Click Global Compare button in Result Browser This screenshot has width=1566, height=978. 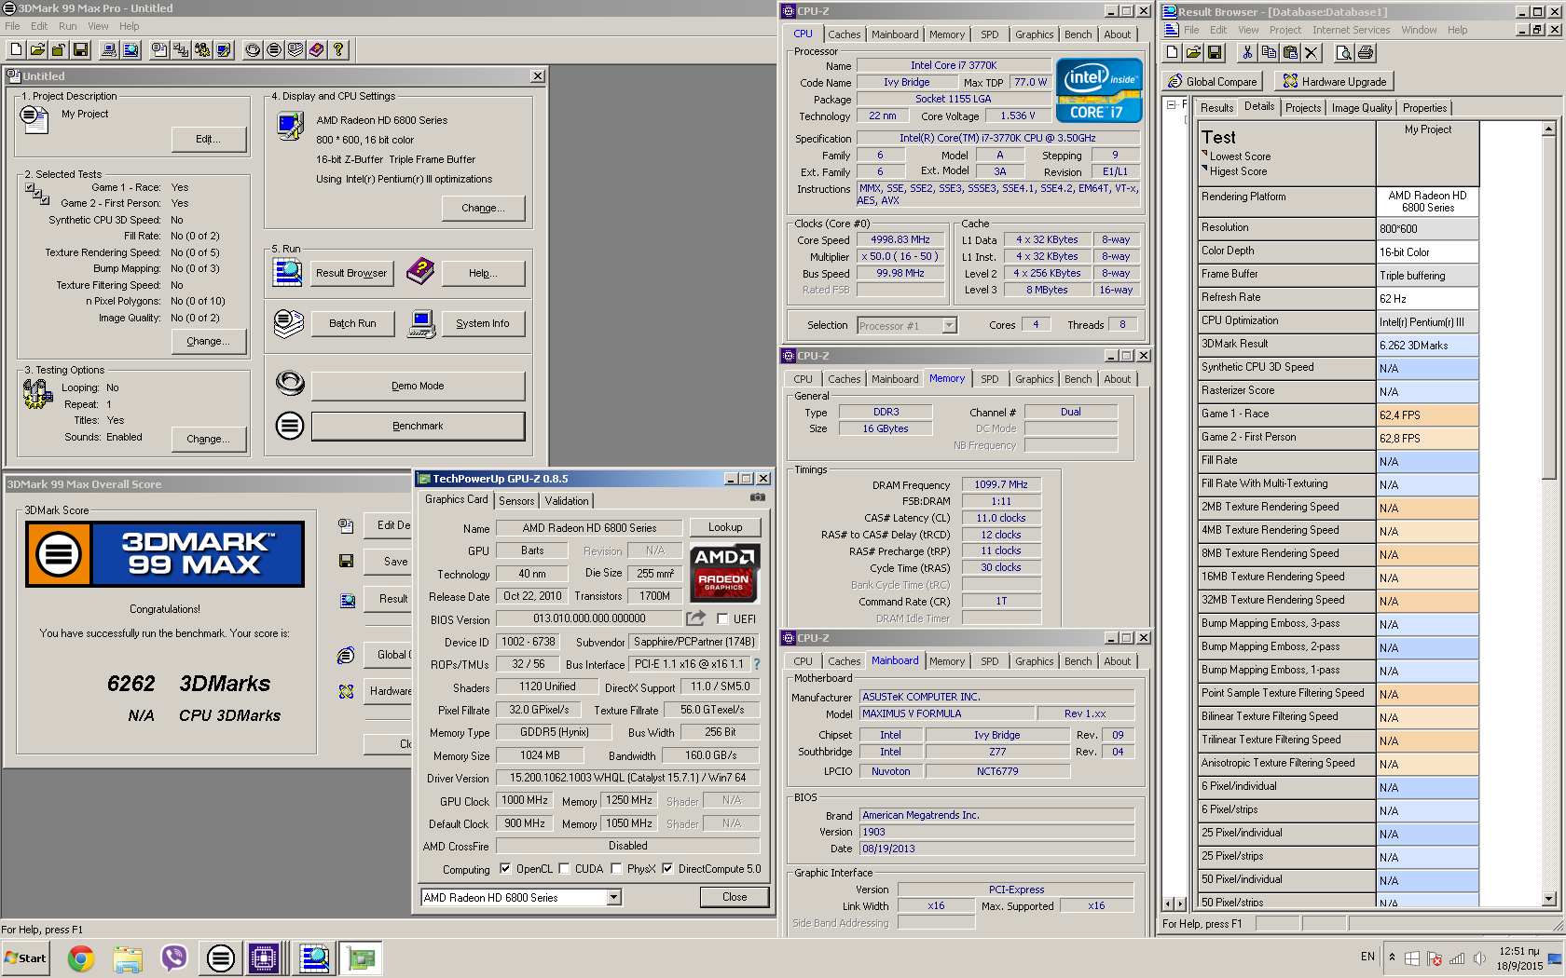[1212, 82]
